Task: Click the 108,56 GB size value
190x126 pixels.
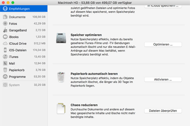Action: point(39,17)
